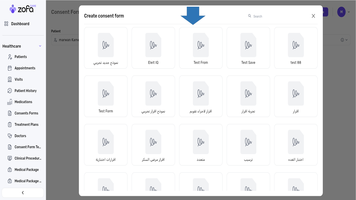Pick the Test Save template card
Screen dimensions: 356x200
click(248, 48)
